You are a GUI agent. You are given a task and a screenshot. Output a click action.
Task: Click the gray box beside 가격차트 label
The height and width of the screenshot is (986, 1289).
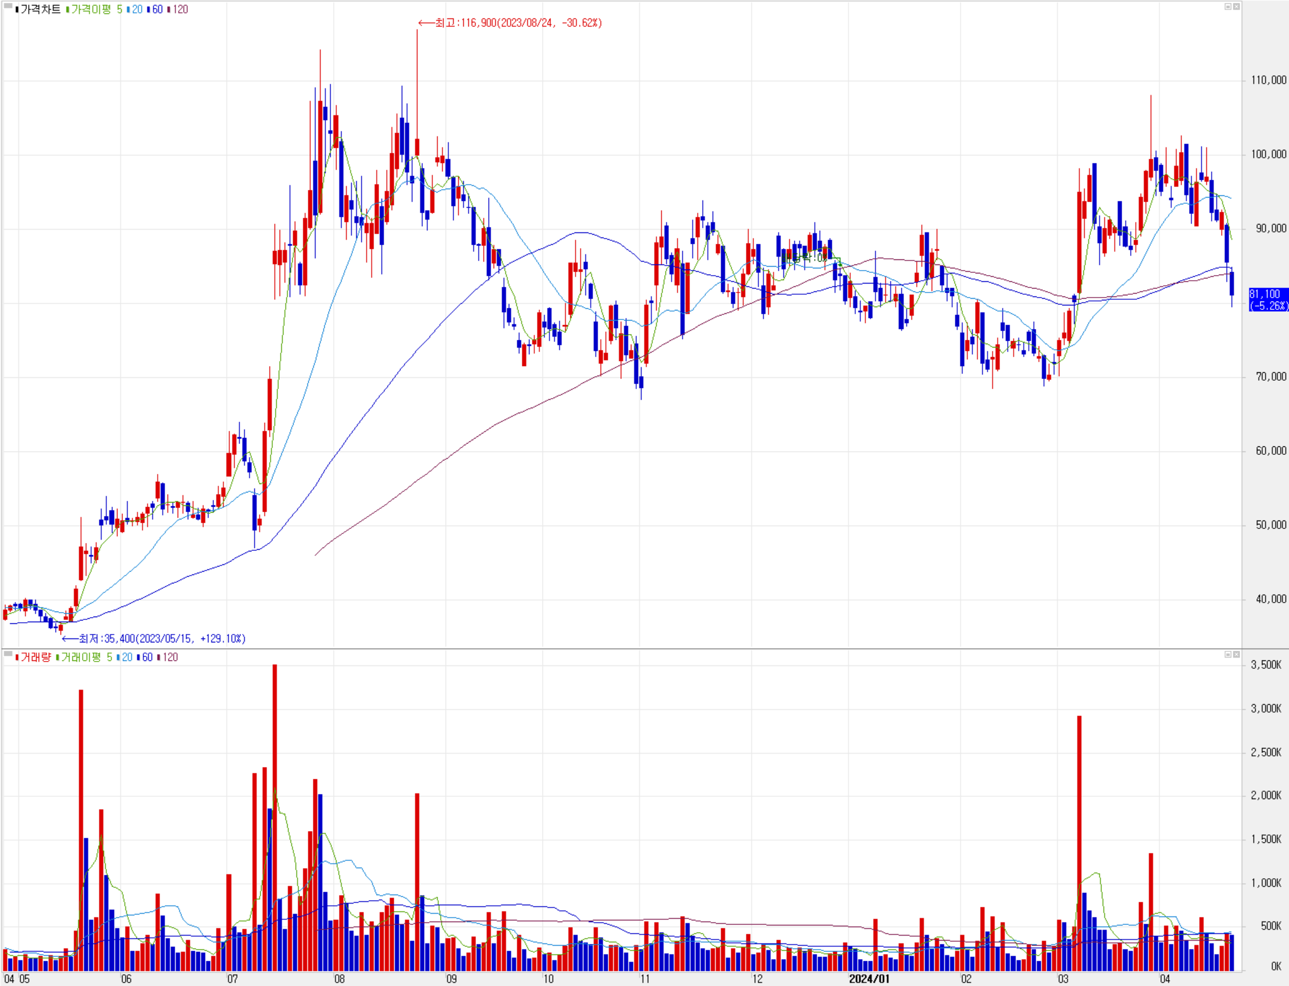(x=8, y=6)
